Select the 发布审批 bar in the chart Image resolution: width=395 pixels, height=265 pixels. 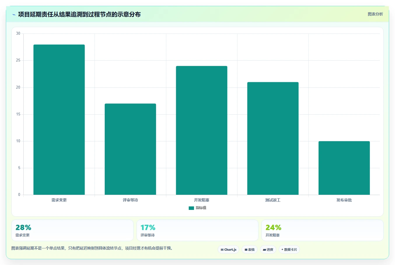click(x=344, y=168)
